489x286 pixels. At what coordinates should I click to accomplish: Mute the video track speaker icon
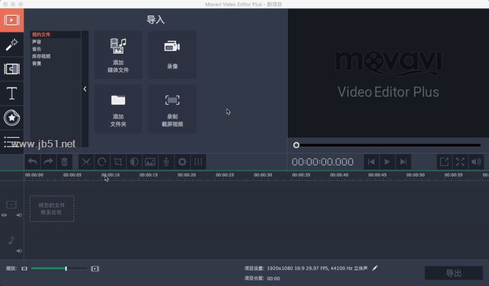point(19,215)
